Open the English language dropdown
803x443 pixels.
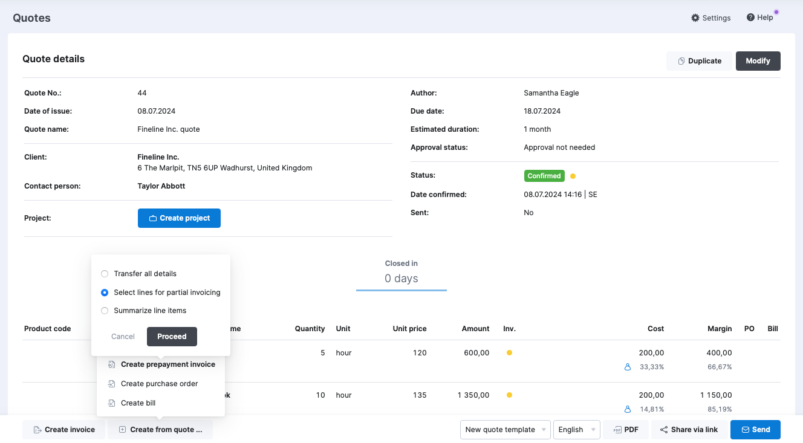(577, 430)
